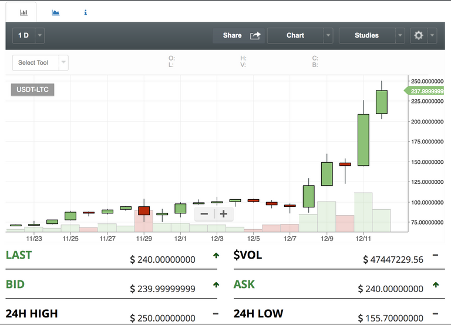Screen dimensions: 451x325
Task: Click the 12/11 date axis label
Action: pyautogui.click(x=364, y=239)
